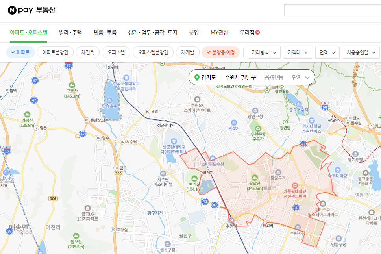Viewport: 381px width, 254px height.
Task: Select 수원시 팔달구 in the region breadcrumb
Action: [x=240, y=77]
